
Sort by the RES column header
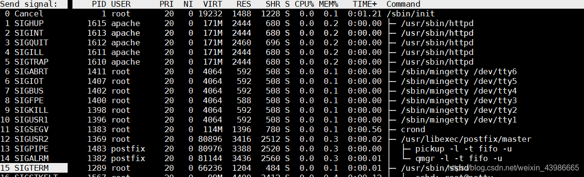pyautogui.click(x=244, y=4)
